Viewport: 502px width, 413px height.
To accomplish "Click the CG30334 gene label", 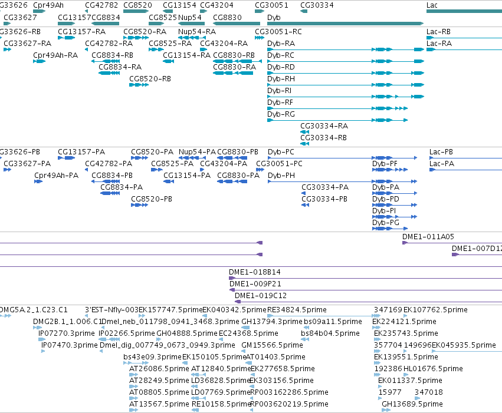I will click(317, 5).
